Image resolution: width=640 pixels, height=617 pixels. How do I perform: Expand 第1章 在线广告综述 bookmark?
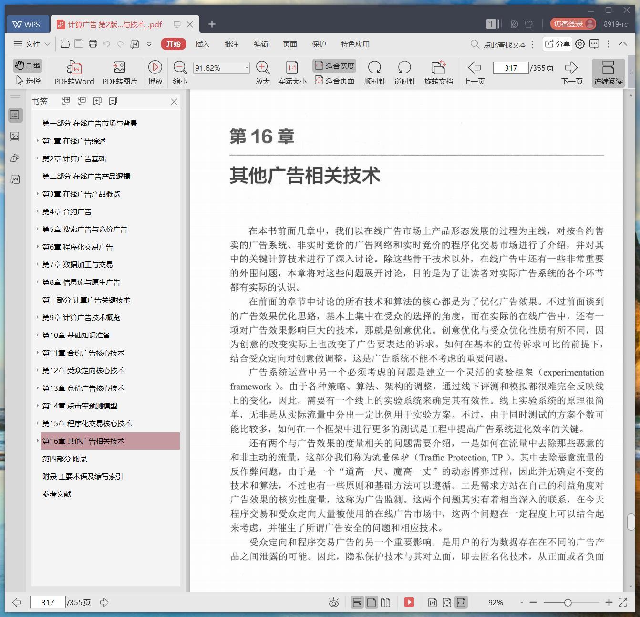(x=37, y=141)
